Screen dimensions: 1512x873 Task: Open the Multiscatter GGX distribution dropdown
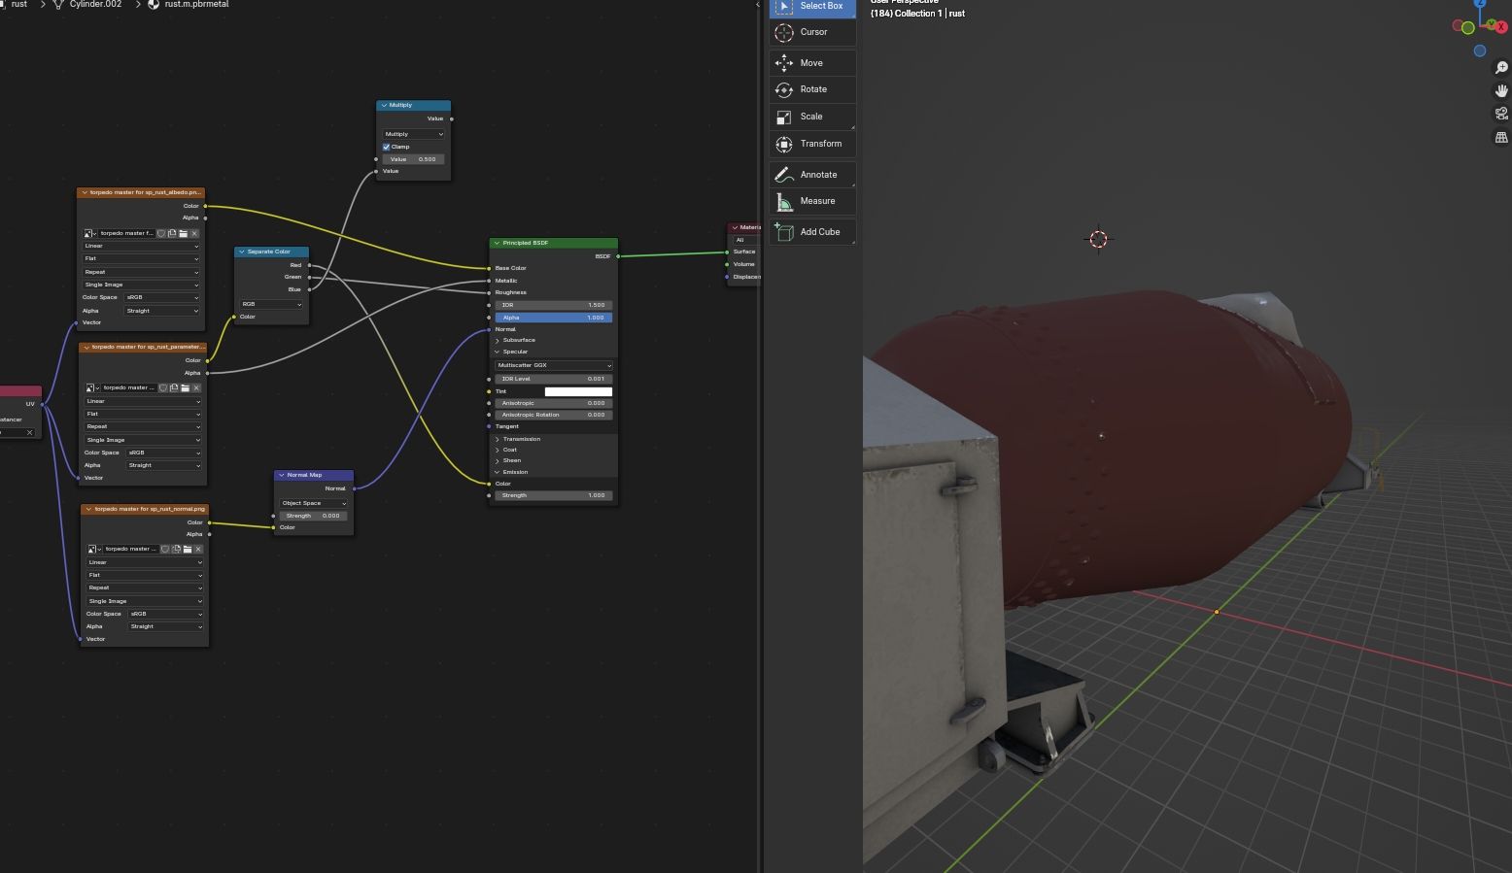point(554,365)
